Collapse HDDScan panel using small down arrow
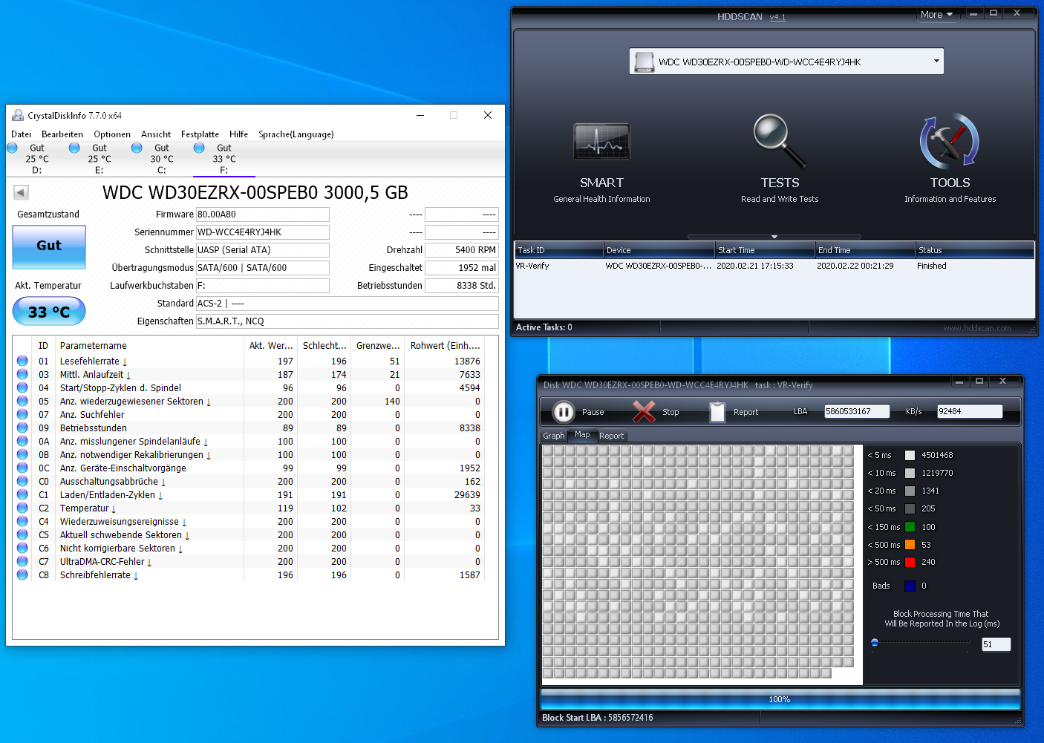 [774, 237]
